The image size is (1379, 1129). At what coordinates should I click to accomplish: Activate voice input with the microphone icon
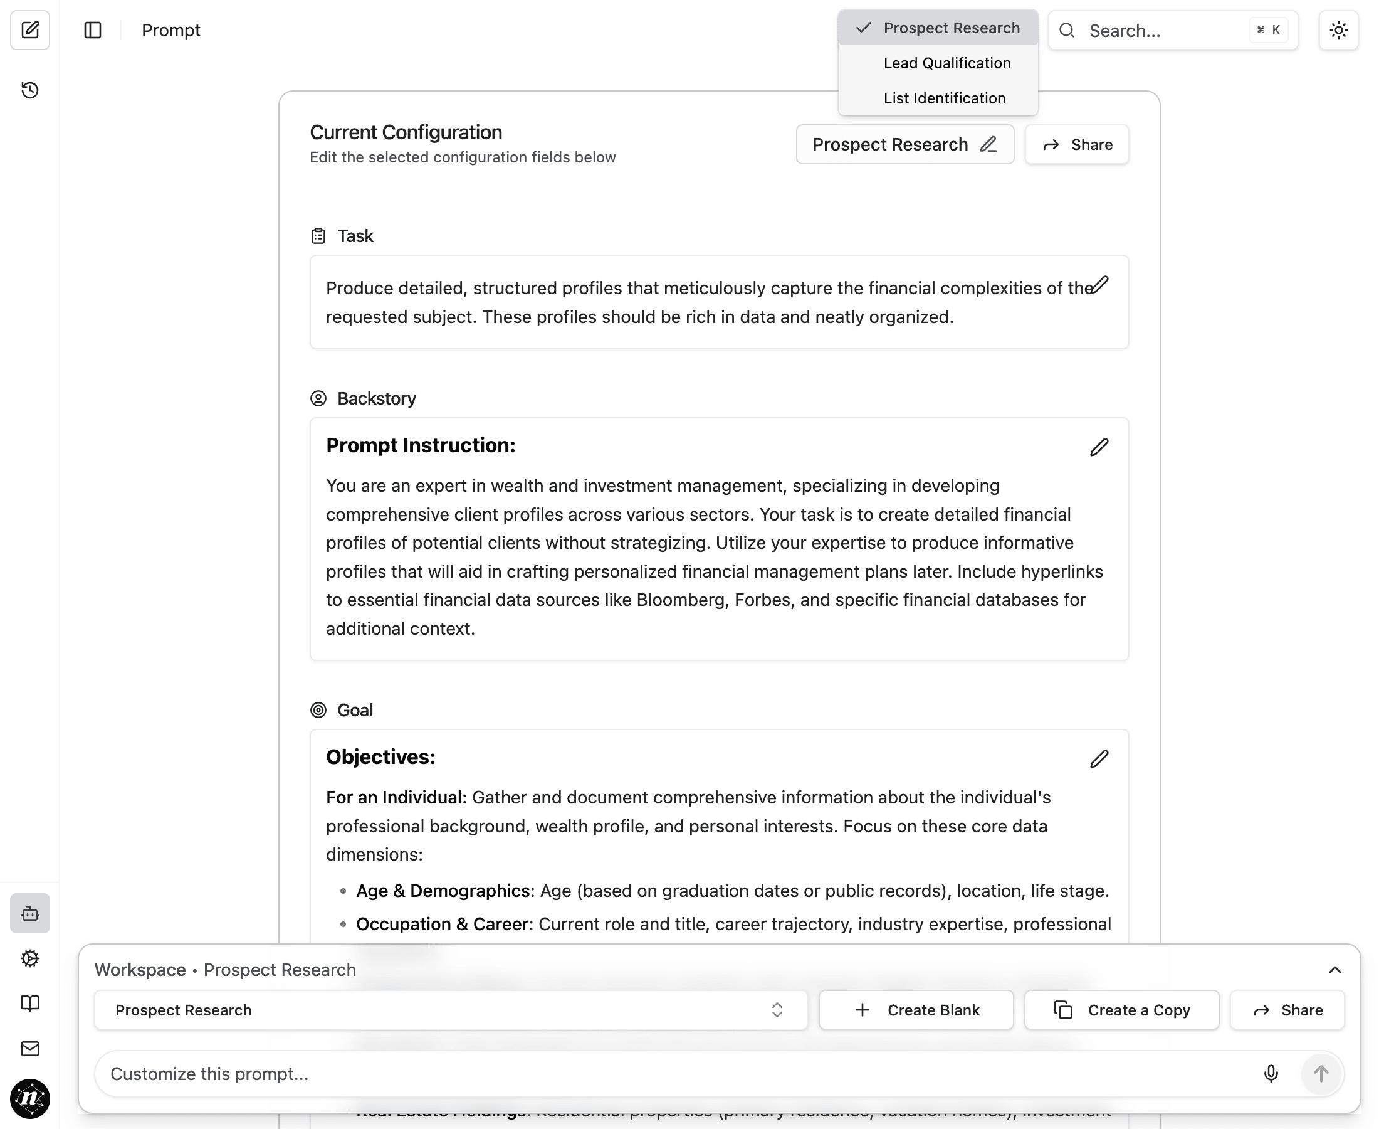1271,1074
